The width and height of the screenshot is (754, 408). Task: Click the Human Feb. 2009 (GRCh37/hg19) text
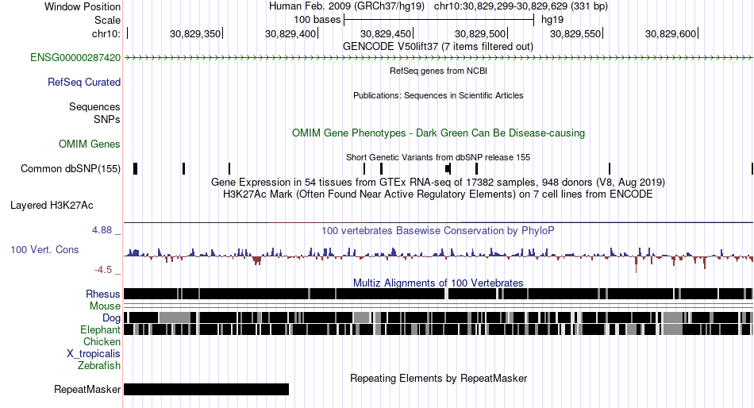coord(347,6)
